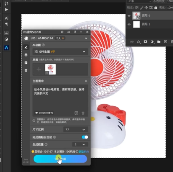This screenshot has height=172, width=173.
Task: Click the Aa font size icon
Action: (68, 32)
